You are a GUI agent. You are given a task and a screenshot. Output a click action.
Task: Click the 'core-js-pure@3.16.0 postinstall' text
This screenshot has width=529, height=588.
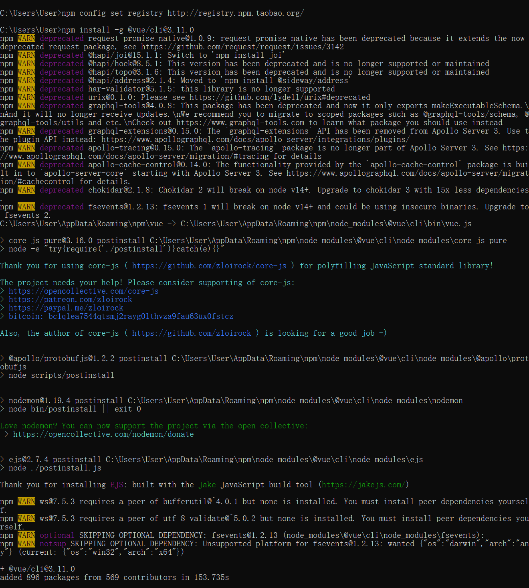pyautogui.click(x=77, y=240)
